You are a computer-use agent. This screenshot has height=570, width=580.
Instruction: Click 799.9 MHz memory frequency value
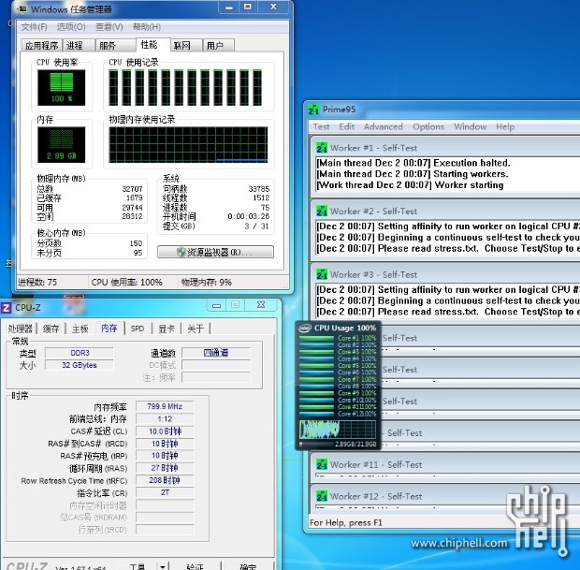click(165, 406)
